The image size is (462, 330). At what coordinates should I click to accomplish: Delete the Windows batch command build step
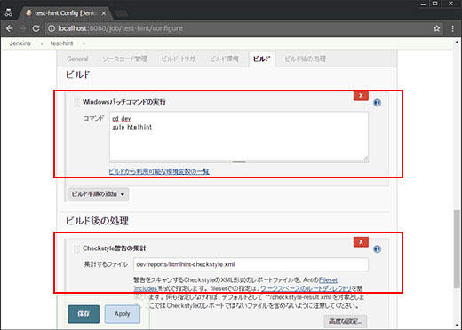point(361,96)
